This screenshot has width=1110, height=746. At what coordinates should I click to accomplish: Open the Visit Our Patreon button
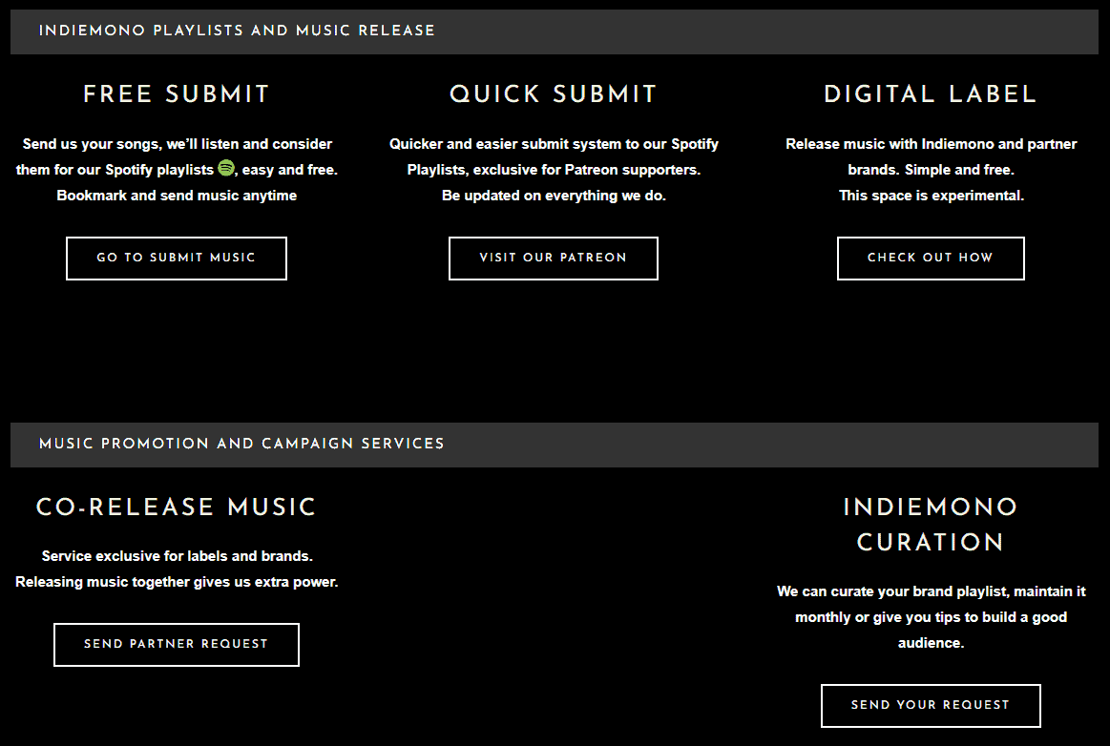pyautogui.click(x=554, y=259)
